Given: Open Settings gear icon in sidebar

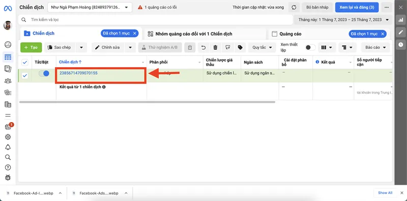Looking at the screenshot, I should coord(8,137).
